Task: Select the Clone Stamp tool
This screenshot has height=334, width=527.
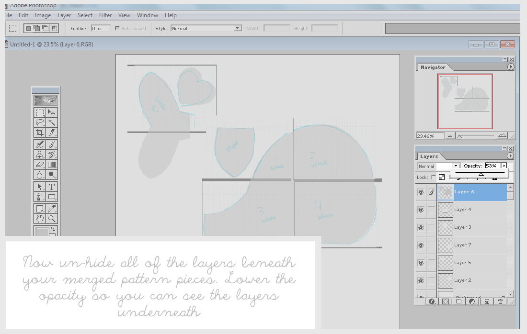Action: (39, 154)
